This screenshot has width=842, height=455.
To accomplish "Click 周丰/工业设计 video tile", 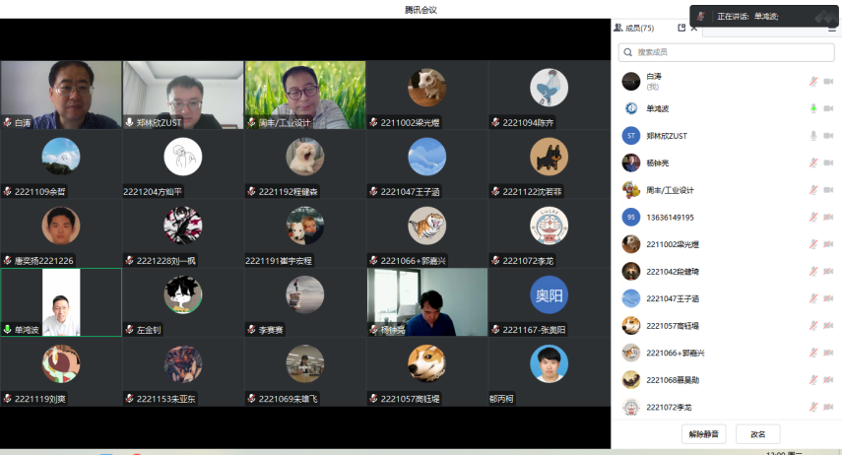I will click(x=304, y=95).
